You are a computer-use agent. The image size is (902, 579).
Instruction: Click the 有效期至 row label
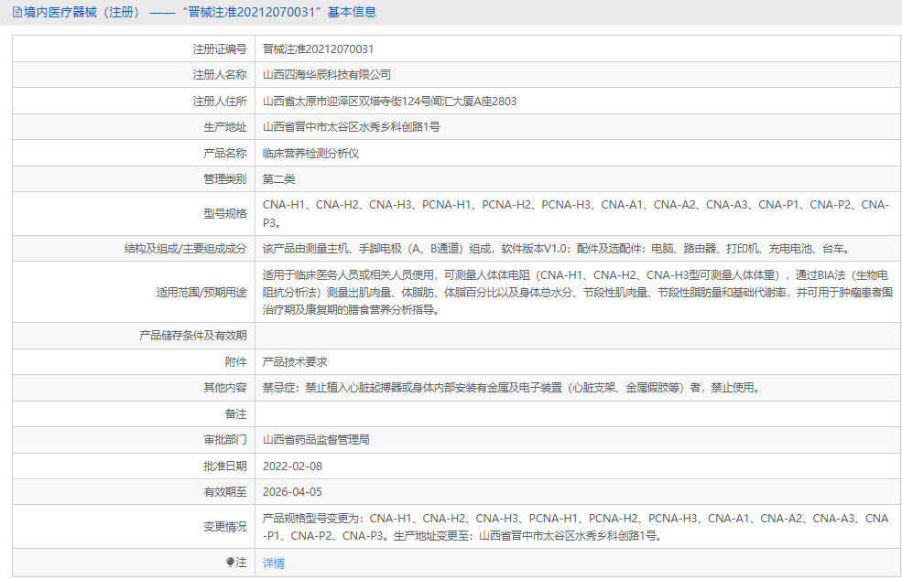pos(225,492)
